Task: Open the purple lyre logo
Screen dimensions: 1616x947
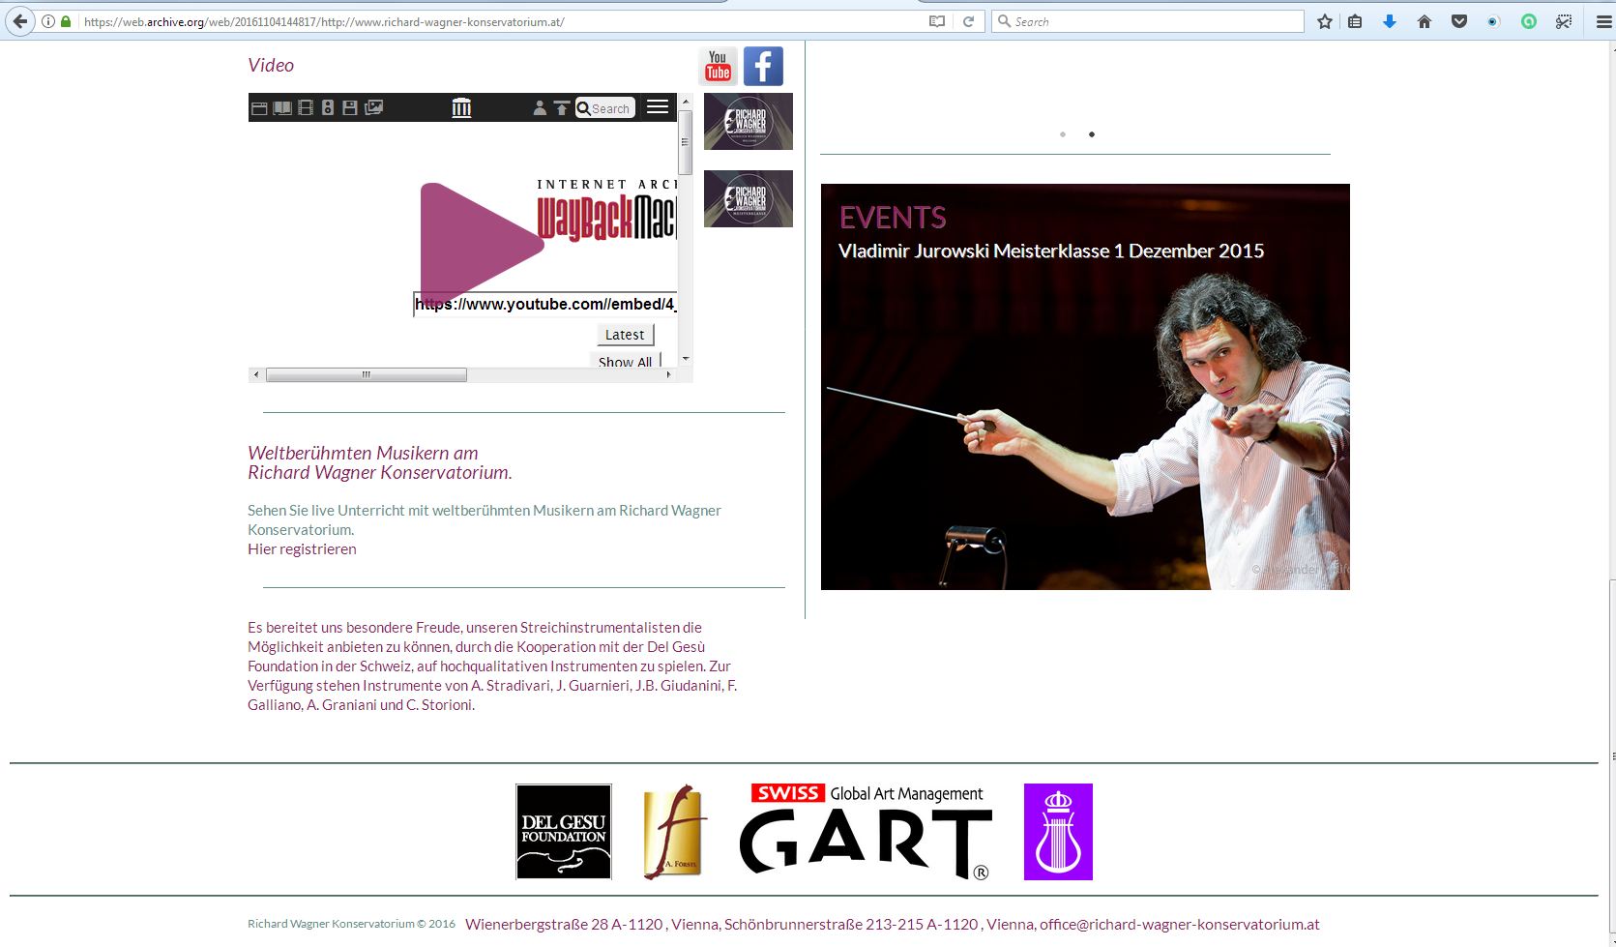Action: tap(1058, 832)
